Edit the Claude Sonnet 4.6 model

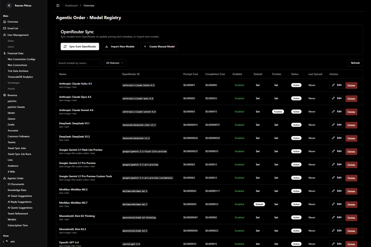click(336, 112)
